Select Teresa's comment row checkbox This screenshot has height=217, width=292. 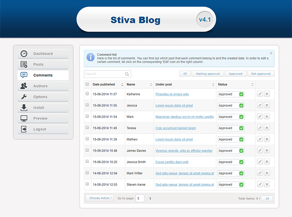87,127
